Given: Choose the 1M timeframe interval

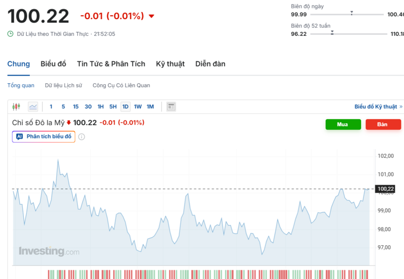Looking at the screenshot, I should coord(150,106).
